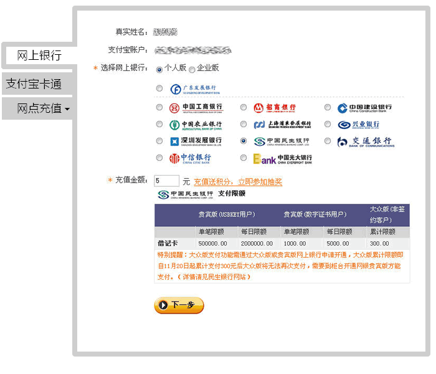Click the 上海浦东发展银行 logo
436x374 pixels.
click(x=282, y=125)
